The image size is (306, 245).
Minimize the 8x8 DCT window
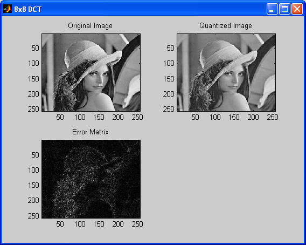272,9
